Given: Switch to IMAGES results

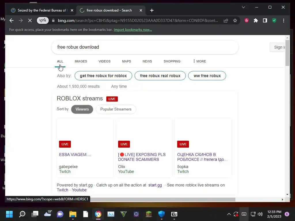Looking at the screenshot, I should 81,62.
